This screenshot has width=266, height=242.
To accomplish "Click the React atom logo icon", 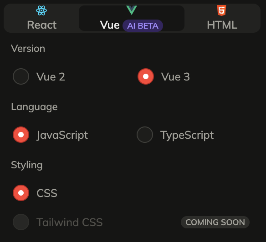I will pos(41,10).
